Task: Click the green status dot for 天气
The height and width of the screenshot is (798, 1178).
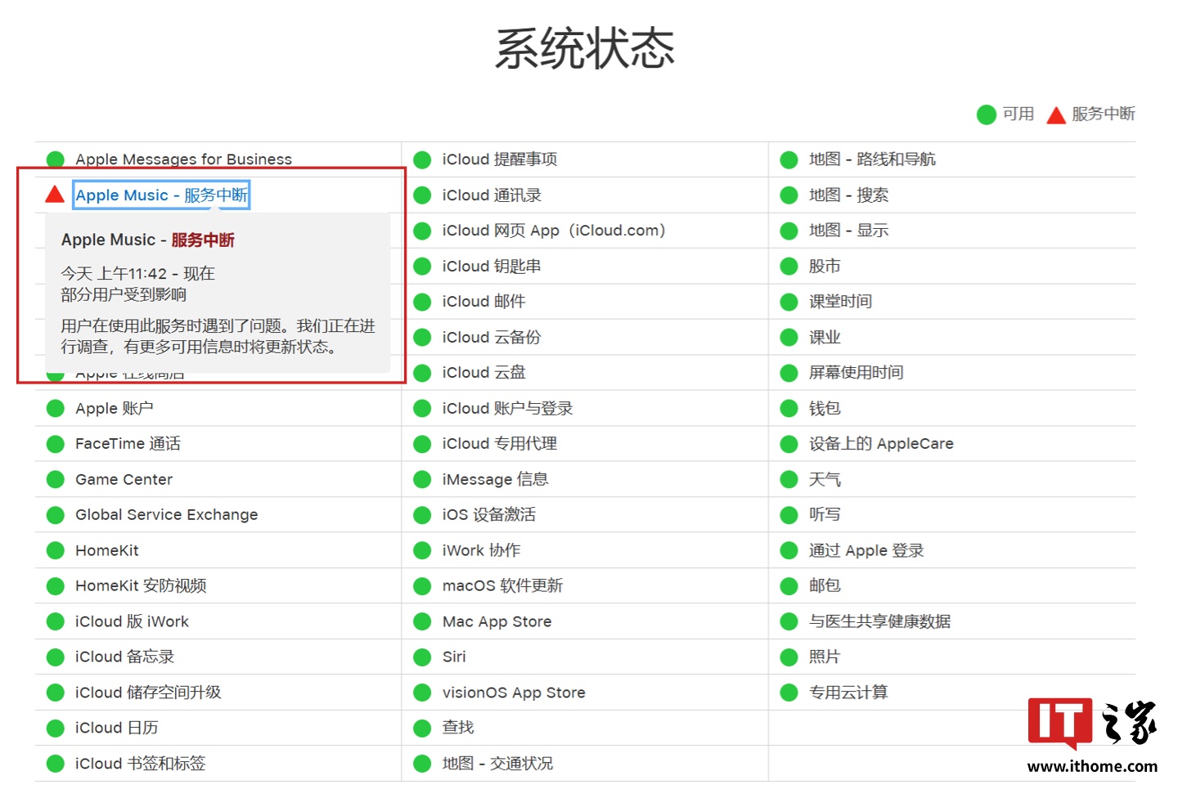Action: pyautogui.click(x=789, y=480)
